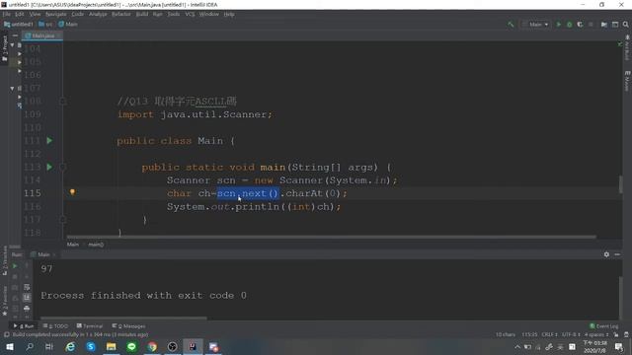Open the 4 spaces indent selector
Viewport: 632px width, 355px height.
(596, 335)
